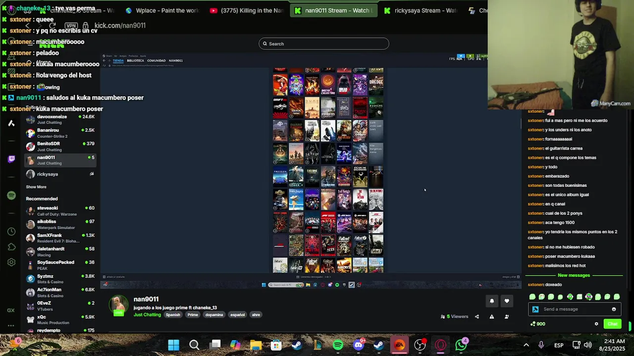
Task: Open History clock icon in sidebar
Action: [11, 231]
